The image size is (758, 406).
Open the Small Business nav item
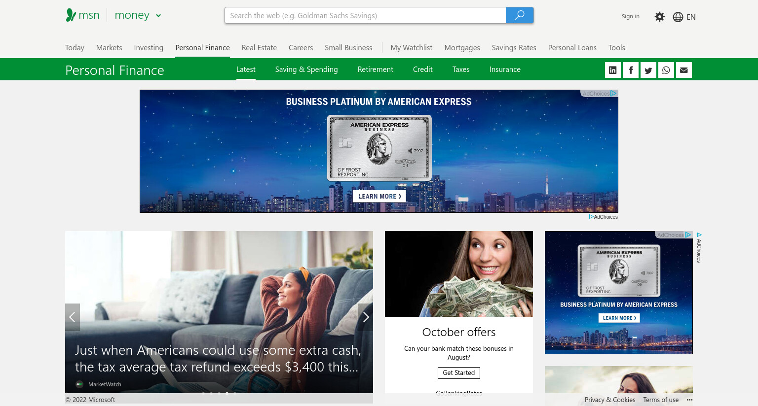pos(348,48)
